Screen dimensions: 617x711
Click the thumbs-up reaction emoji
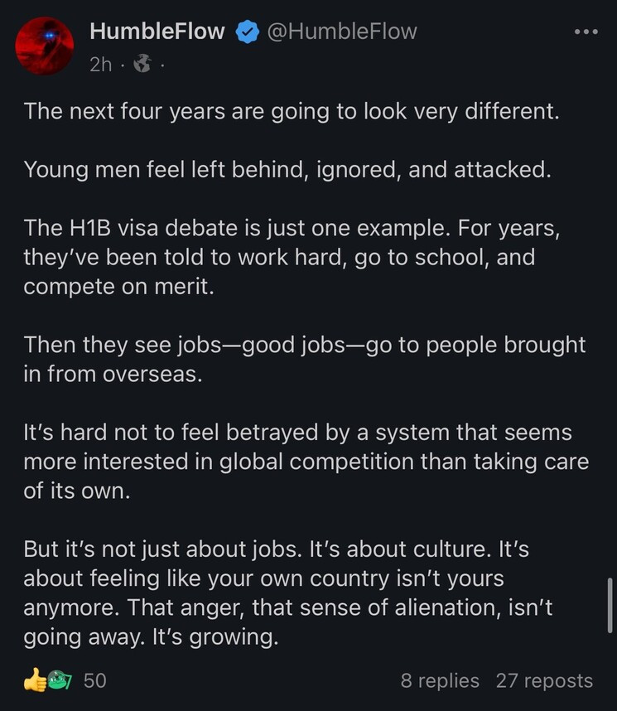(35, 680)
